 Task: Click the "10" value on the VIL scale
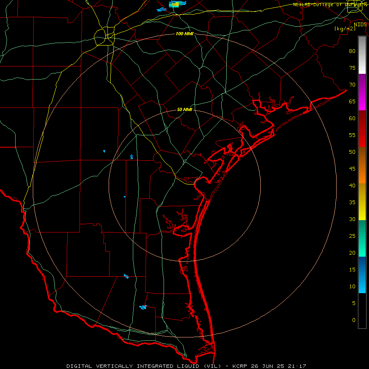click(x=352, y=287)
